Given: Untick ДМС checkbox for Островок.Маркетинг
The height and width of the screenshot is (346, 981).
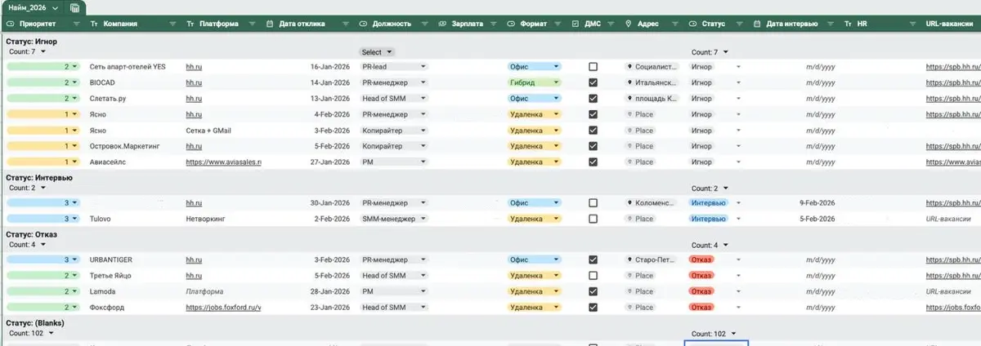Looking at the screenshot, I should (593, 146).
